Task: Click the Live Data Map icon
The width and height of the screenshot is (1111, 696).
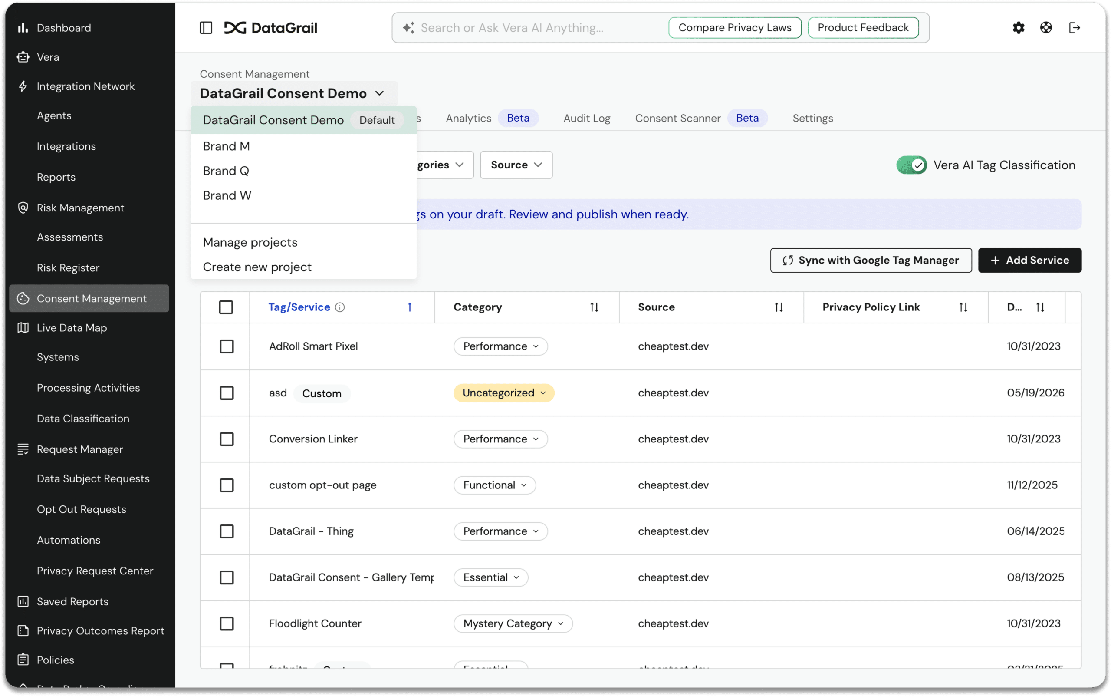Action: (23, 328)
